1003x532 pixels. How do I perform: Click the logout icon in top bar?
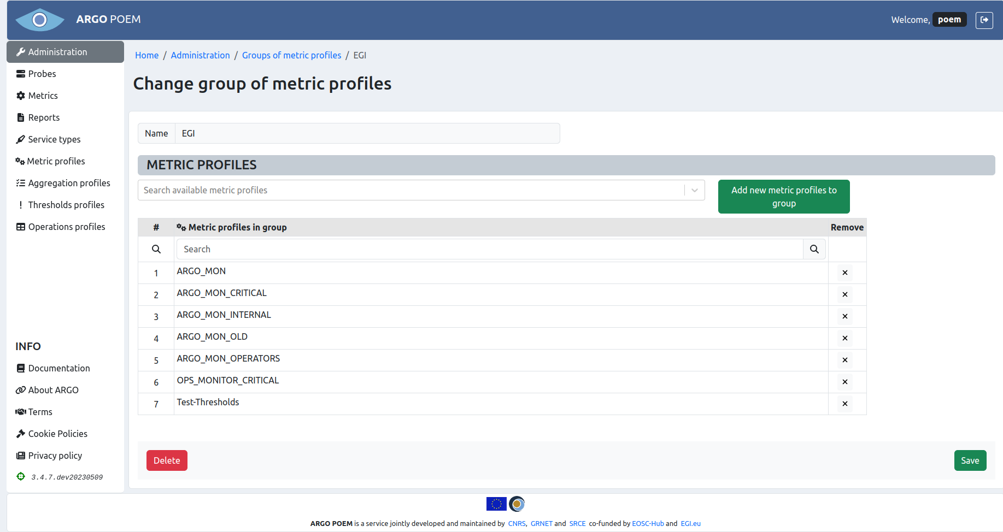984,20
